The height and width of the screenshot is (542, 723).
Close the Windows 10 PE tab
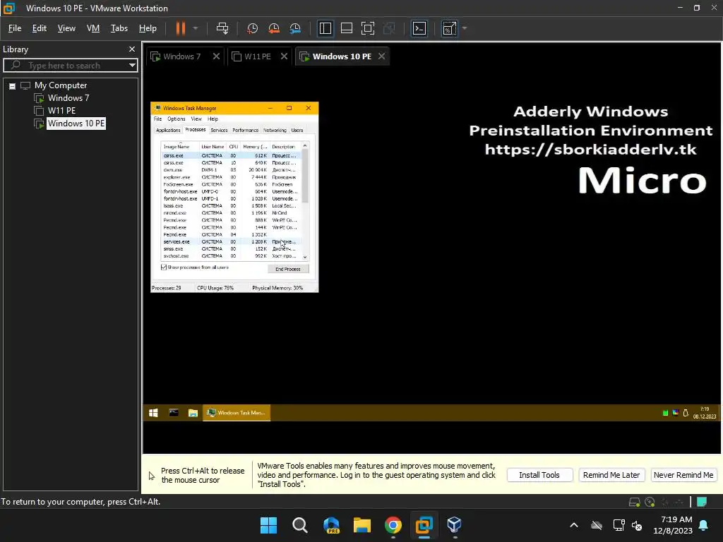point(381,56)
